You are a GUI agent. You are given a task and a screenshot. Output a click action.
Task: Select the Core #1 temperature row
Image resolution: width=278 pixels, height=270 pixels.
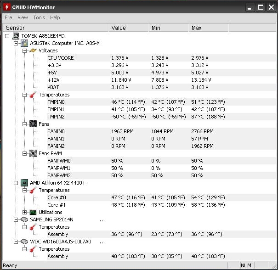[x=161, y=205]
